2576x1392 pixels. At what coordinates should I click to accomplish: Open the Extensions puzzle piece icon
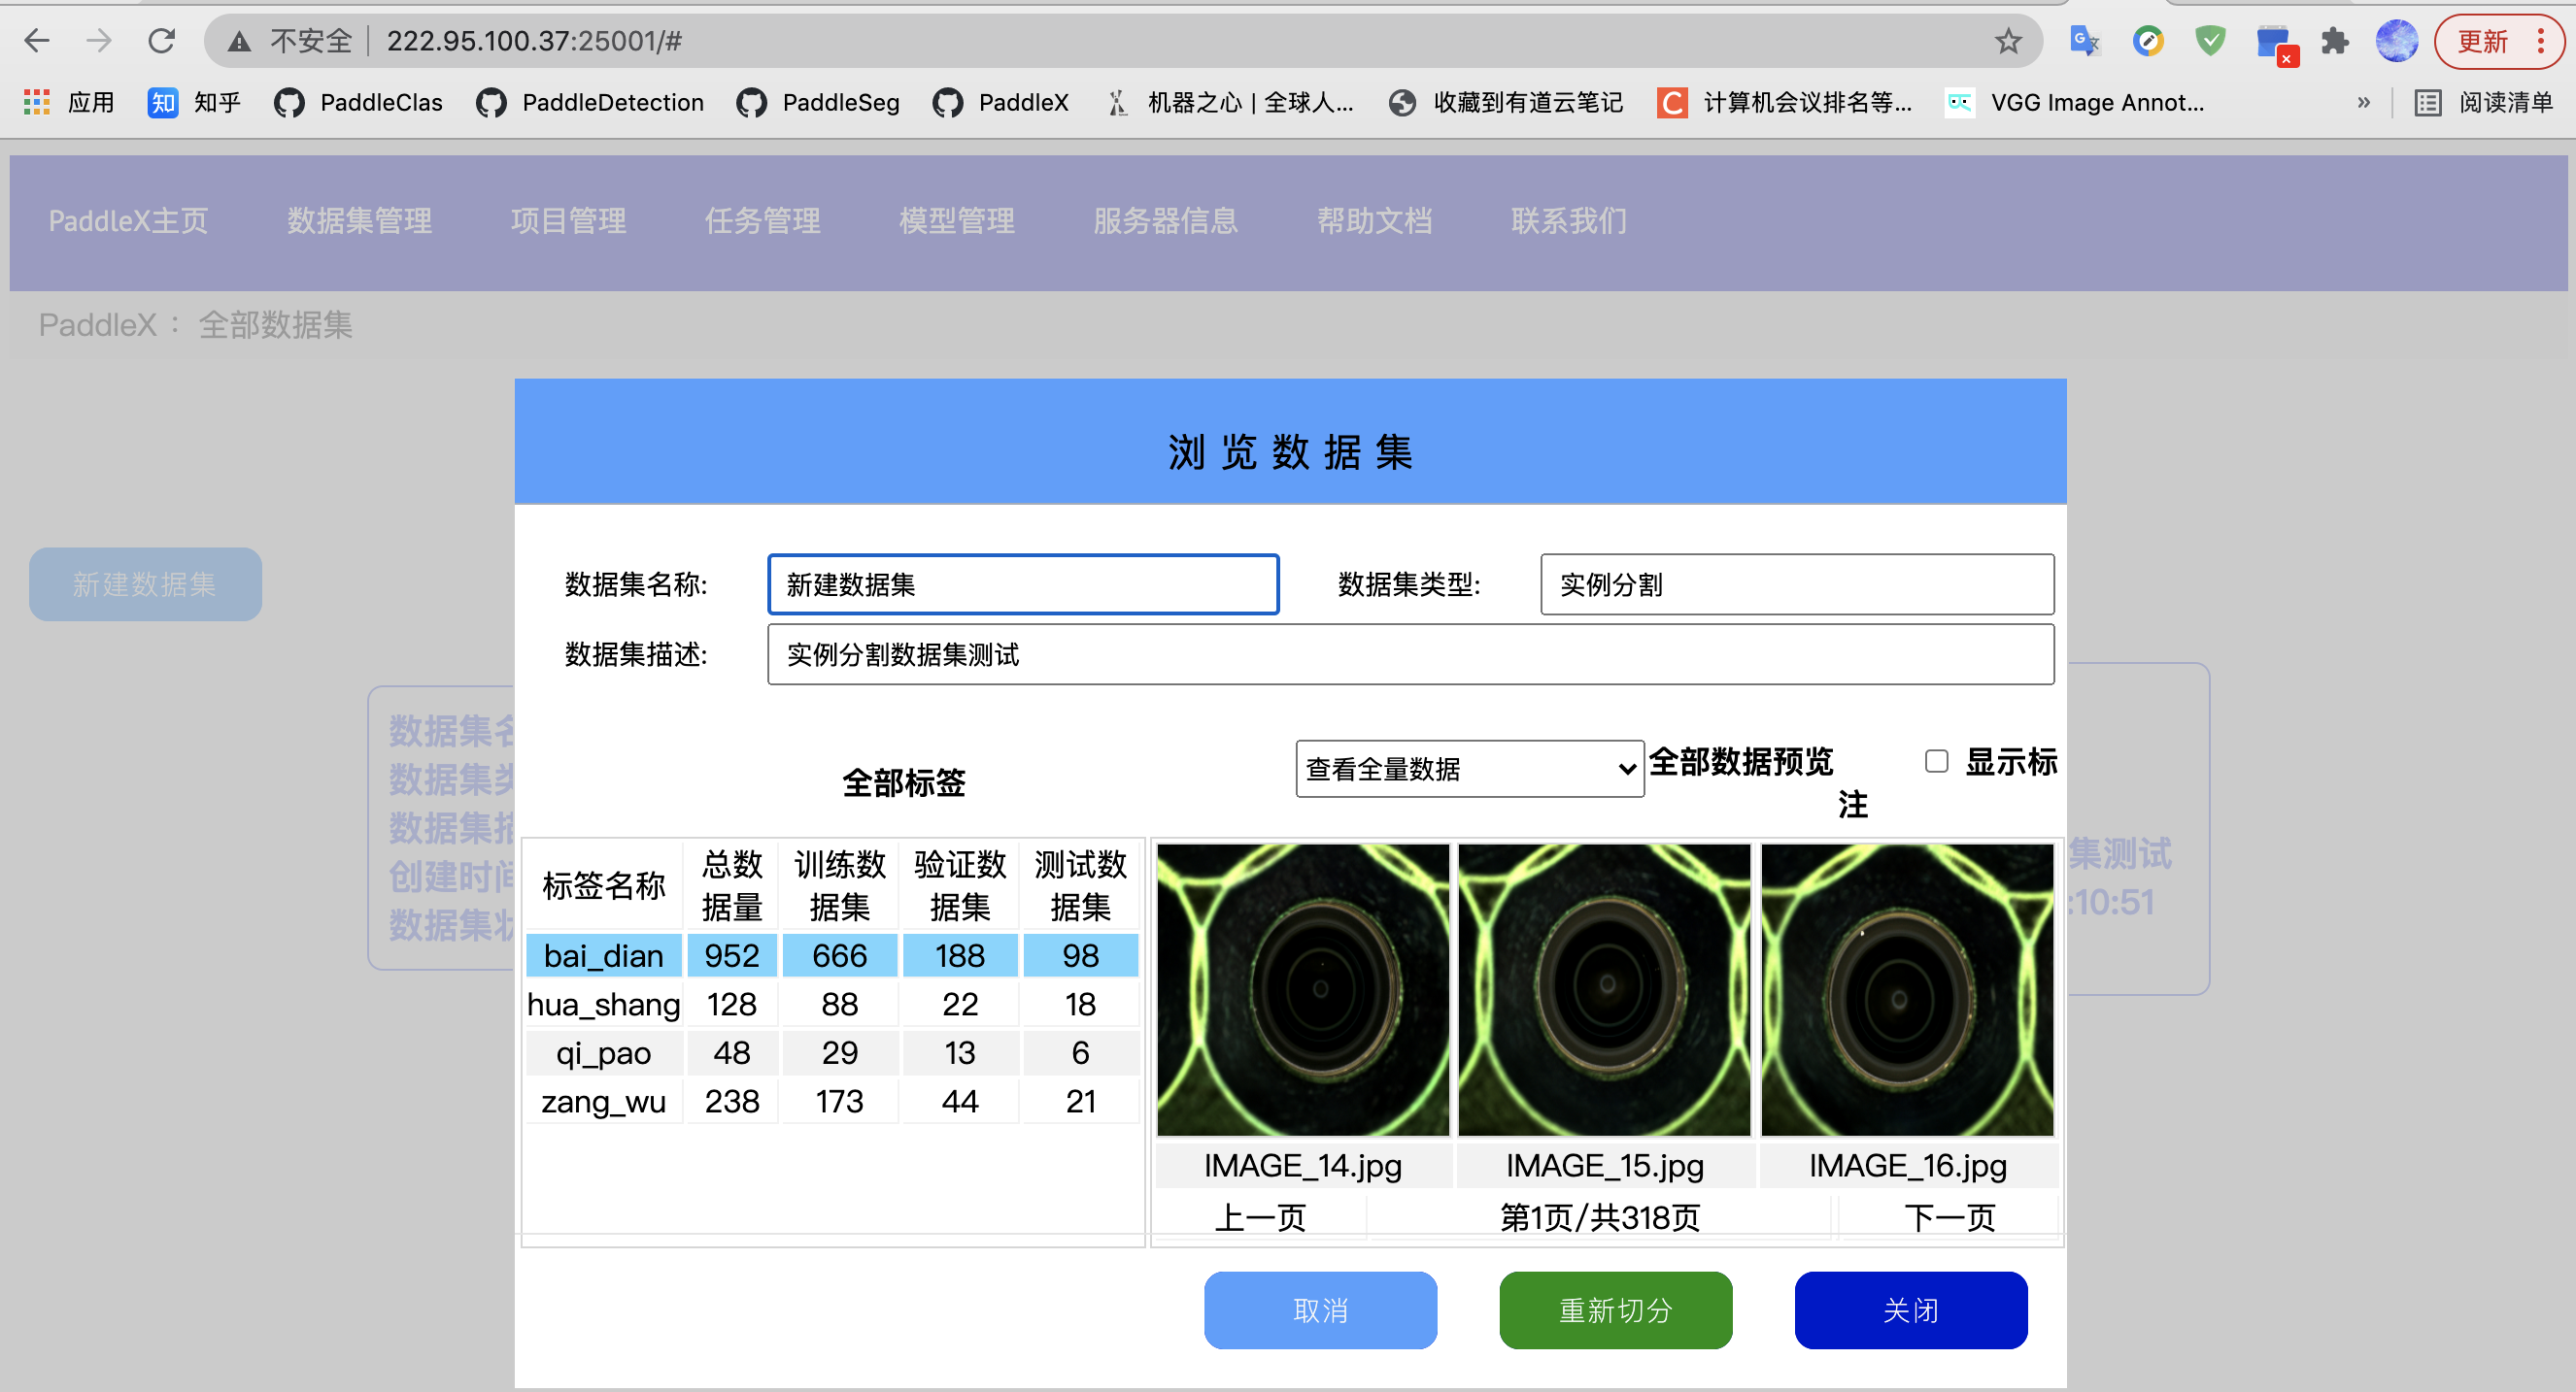point(2334,41)
